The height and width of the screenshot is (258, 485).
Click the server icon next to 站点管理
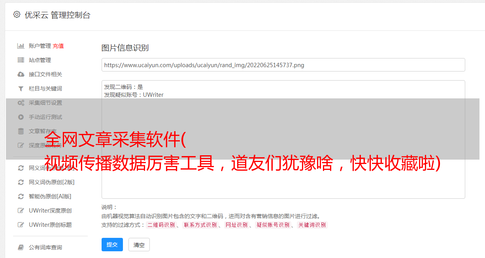pyautogui.click(x=21, y=60)
